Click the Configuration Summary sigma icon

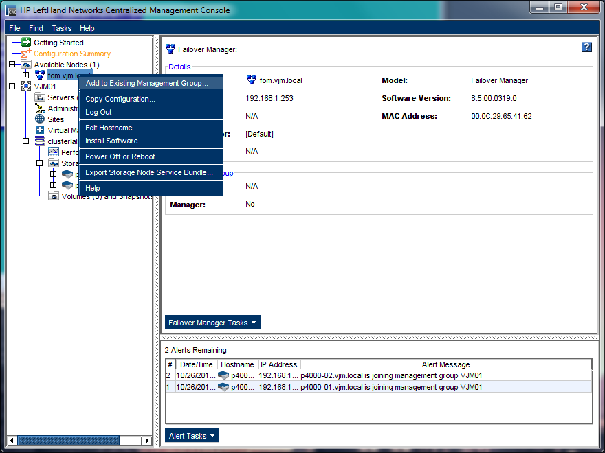[x=26, y=54]
